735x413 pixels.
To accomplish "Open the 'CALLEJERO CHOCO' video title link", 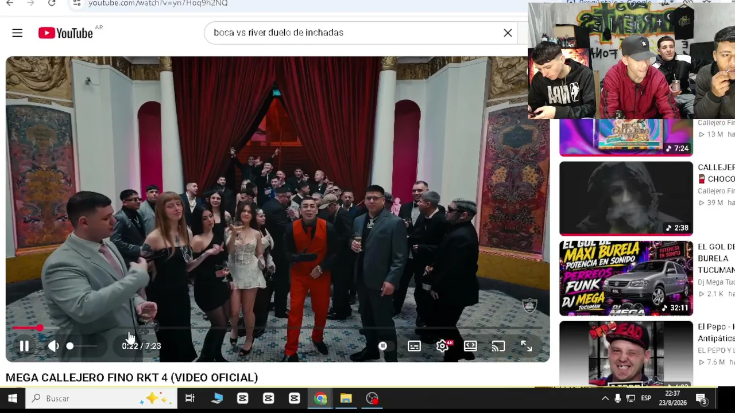I will (x=716, y=173).
